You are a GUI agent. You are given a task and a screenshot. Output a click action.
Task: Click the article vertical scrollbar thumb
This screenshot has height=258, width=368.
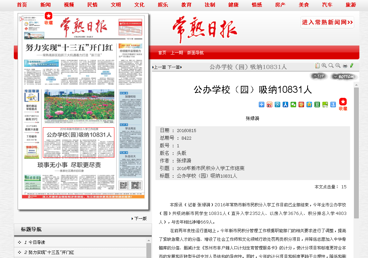click(x=356, y=153)
